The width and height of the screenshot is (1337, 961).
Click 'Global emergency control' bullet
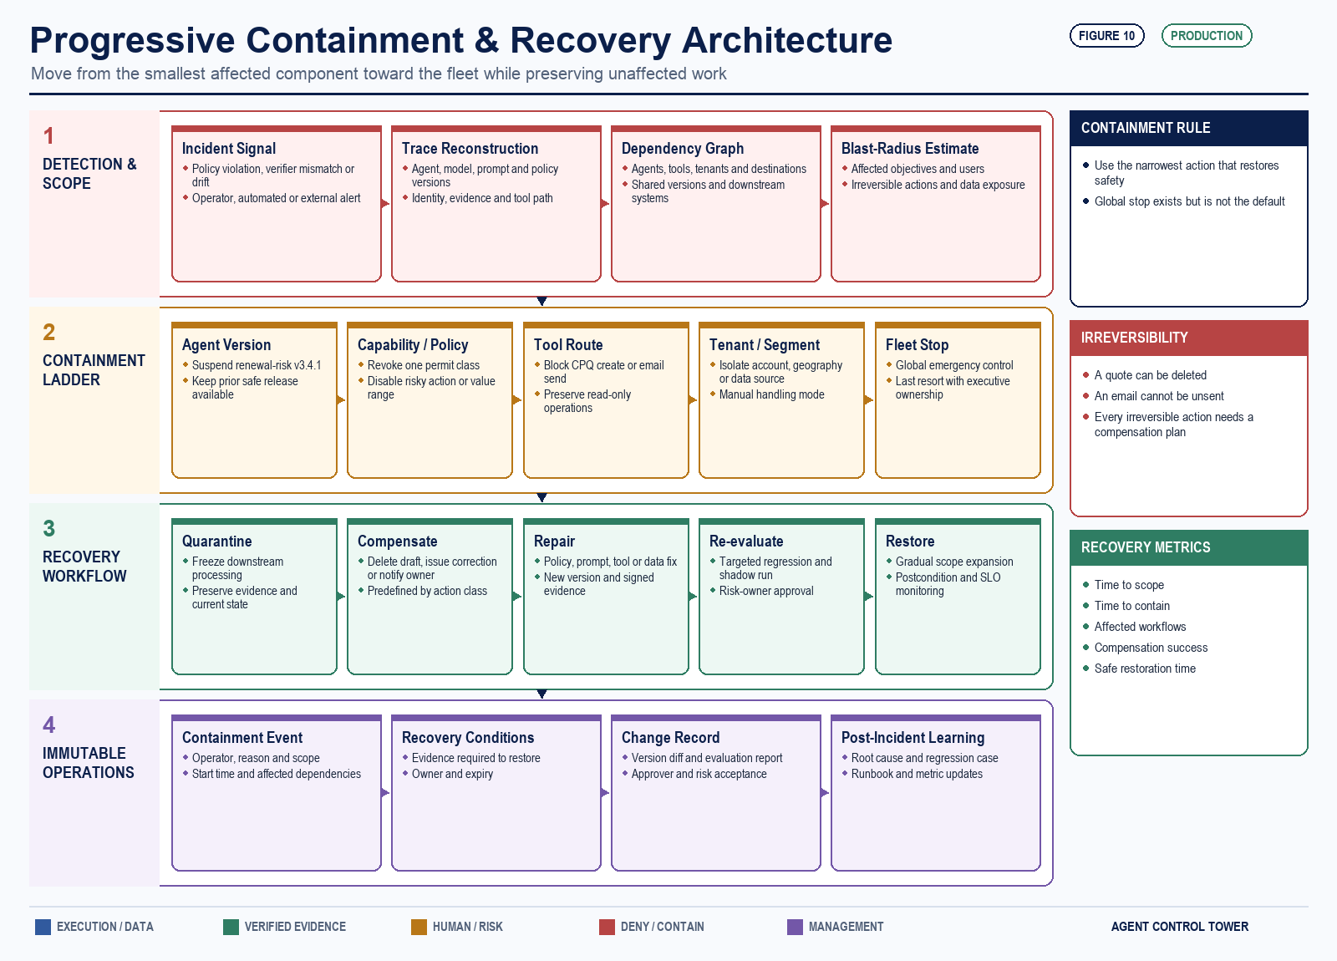pyautogui.click(x=954, y=365)
